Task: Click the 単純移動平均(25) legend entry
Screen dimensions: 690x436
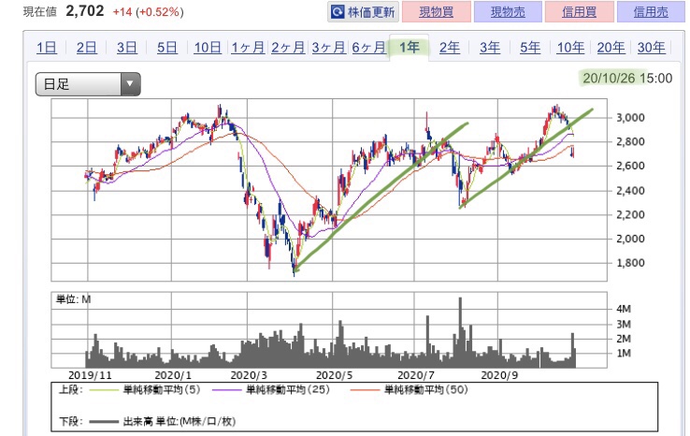Action: [x=270, y=390]
